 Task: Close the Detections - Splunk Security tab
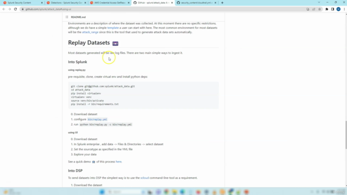[x=85, y=3]
